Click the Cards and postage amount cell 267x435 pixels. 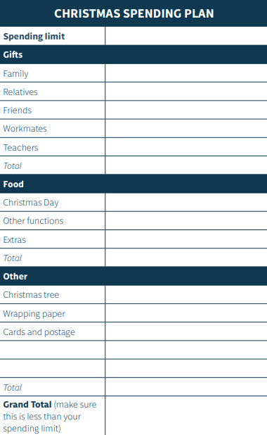[186, 332]
